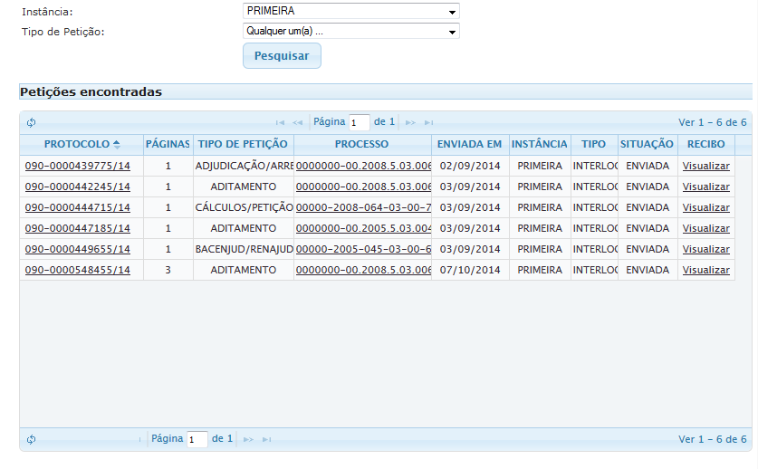Open protocol 090-0000449655/14
Image resolution: width=758 pixels, height=469 pixels.
(77, 249)
